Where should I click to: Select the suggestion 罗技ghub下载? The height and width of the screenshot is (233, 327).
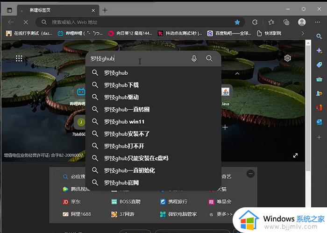click(x=153, y=85)
